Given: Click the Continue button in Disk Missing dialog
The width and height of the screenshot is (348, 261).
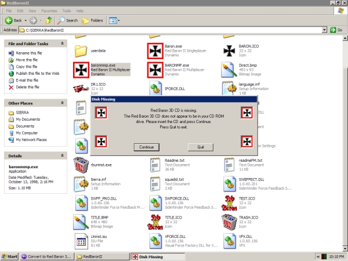Looking at the screenshot, I should point(147,147).
